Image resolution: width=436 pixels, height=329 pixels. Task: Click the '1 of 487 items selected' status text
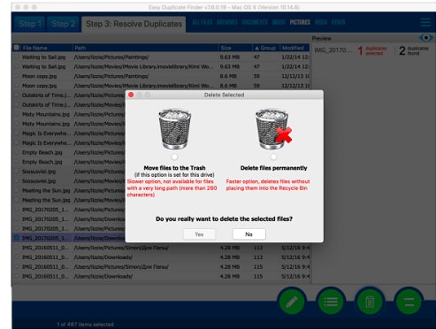coord(85,325)
